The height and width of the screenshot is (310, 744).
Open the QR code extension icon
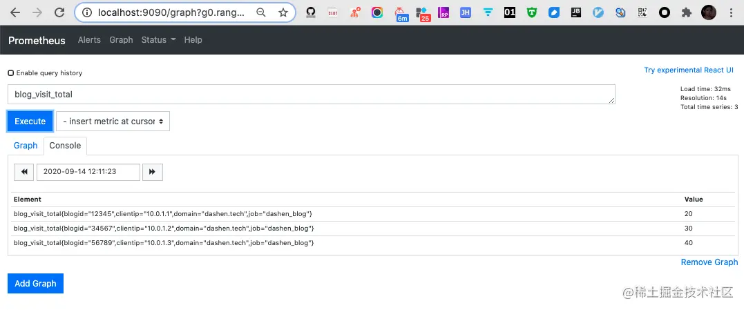click(x=642, y=13)
